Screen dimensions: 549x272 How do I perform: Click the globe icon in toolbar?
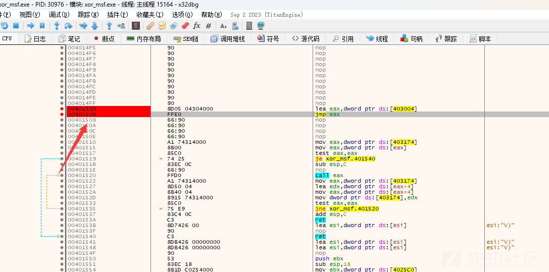point(261,26)
